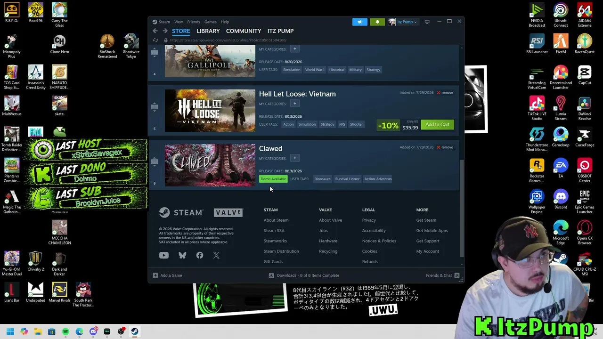Image resolution: width=603 pixels, height=339 pixels.
Task: Open OBS Studio from the taskbar
Action: click(x=121, y=331)
